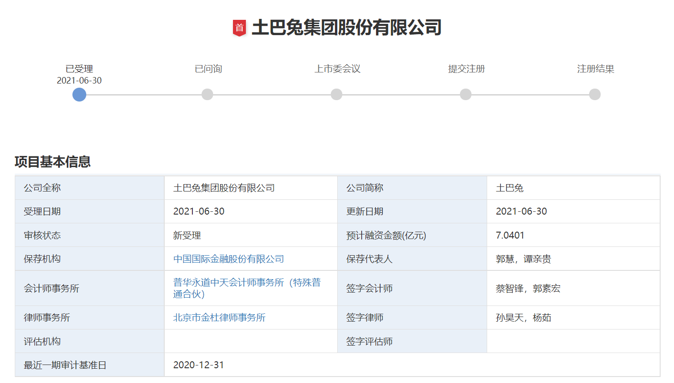Click the 提交注册 progress circle

466,95
